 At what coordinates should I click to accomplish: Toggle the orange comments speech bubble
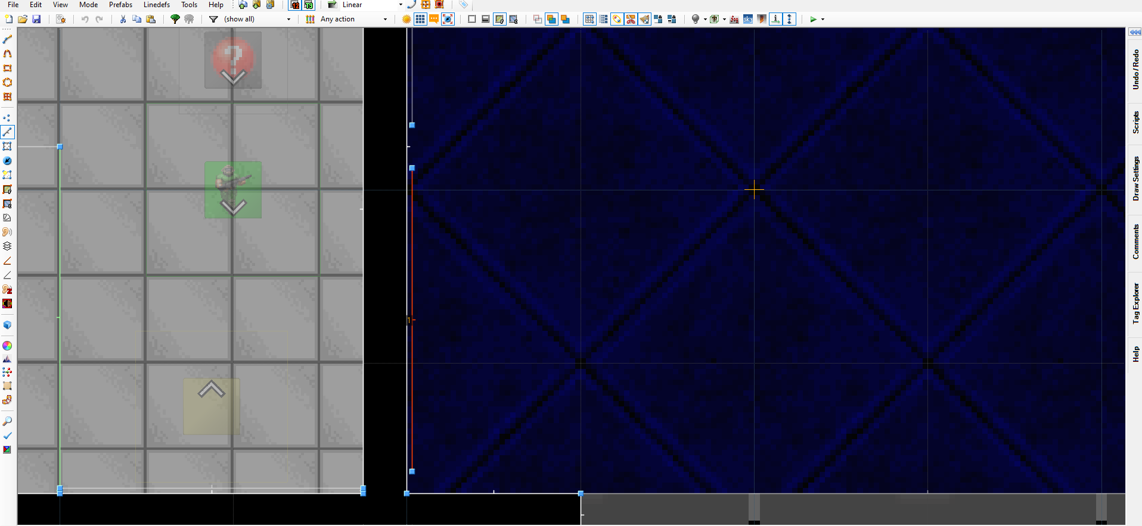[434, 19]
